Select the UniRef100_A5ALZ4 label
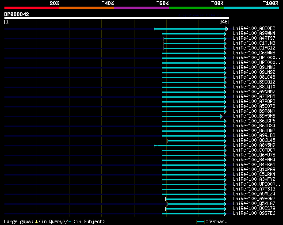 tap(254, 194)
